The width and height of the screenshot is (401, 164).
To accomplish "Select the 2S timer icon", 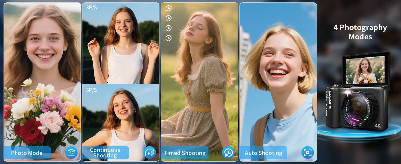I will pos(168,8).
